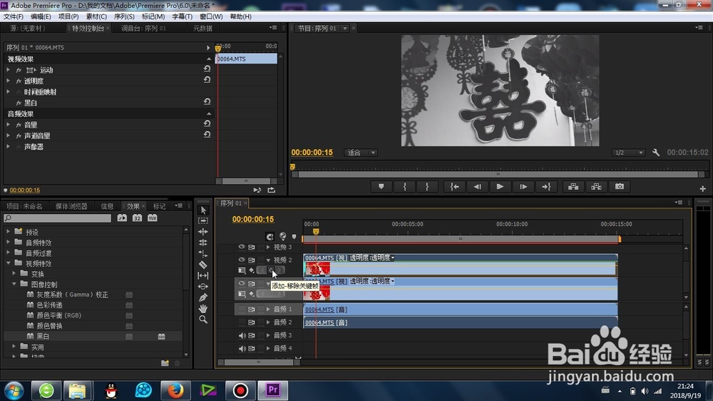Open the 字幕(T) menu
713x401 pixels.
pyautogui.click(x=182, y=16)
